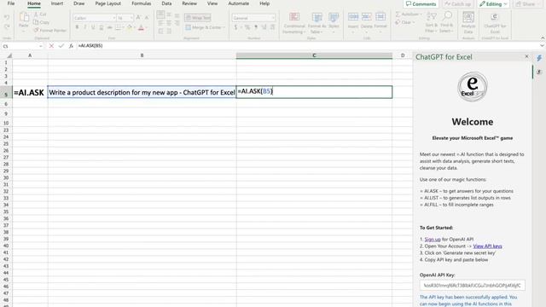Toggle Strikethrough formatting
This screenshot has width=546, height=307.
click(109, 27)
